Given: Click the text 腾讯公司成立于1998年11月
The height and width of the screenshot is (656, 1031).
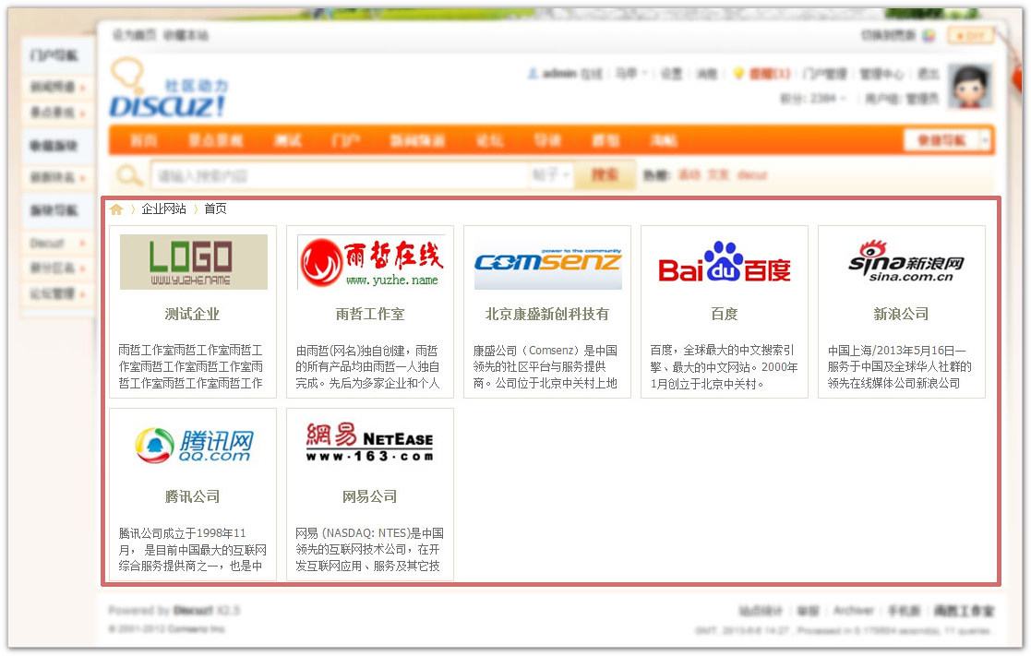Looking at the screenshot, I should (x=193, y=550).
